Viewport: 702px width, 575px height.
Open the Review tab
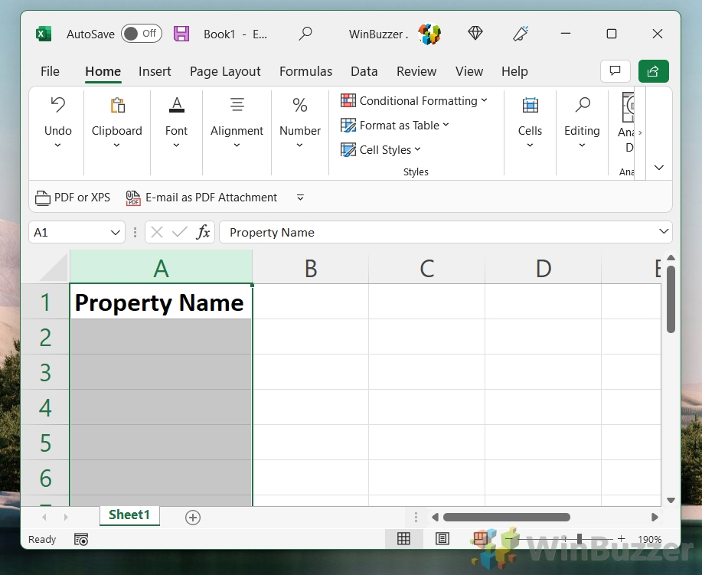click(416, 71)
